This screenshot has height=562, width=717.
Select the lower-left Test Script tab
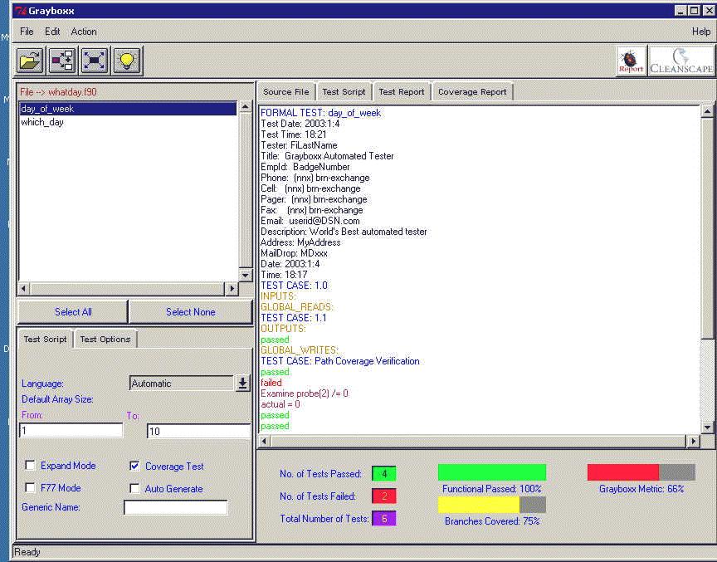[45, 340]
